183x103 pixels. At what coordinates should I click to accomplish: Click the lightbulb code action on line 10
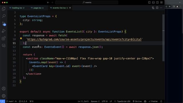pos(21,38)
